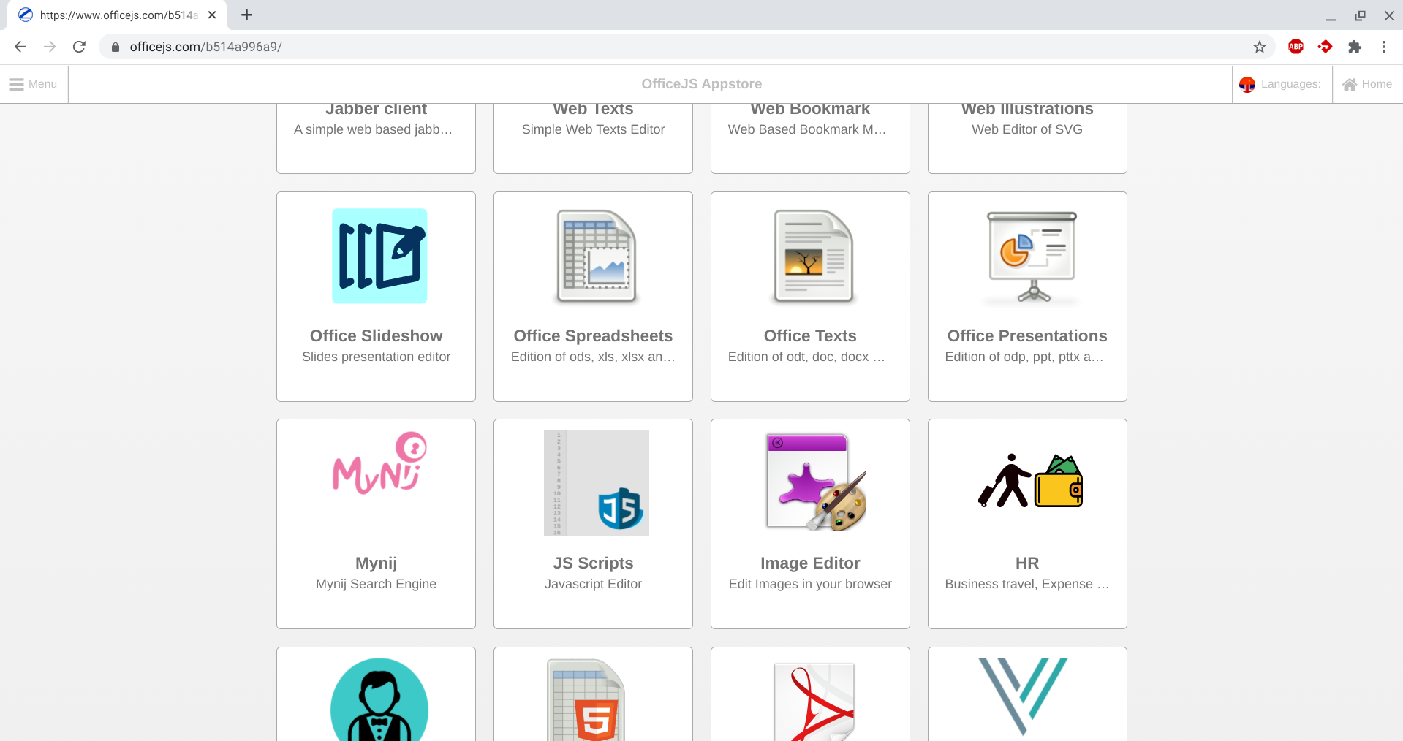Reload the page
Viewport: 1403px width, 741px height.
point(79,47)
